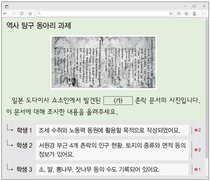
Task: Reload the page with the refresh icon
Action: click(x=22, y=13)
